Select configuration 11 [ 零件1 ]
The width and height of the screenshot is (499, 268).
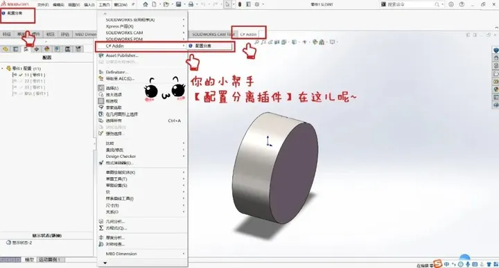click(35, 75)
